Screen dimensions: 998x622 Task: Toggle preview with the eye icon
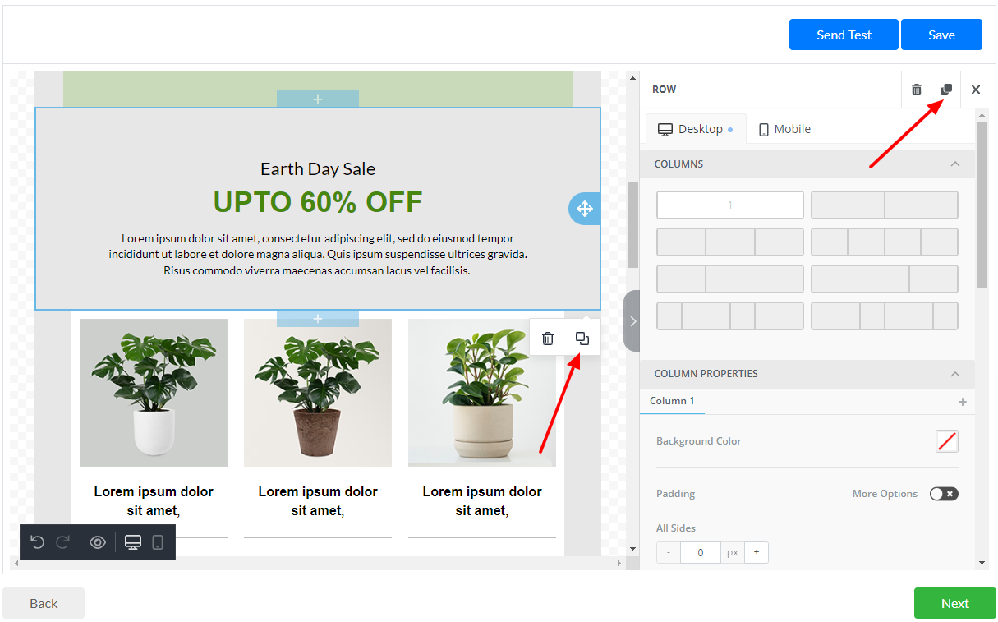pyautogui.click(x=98, y=542)
